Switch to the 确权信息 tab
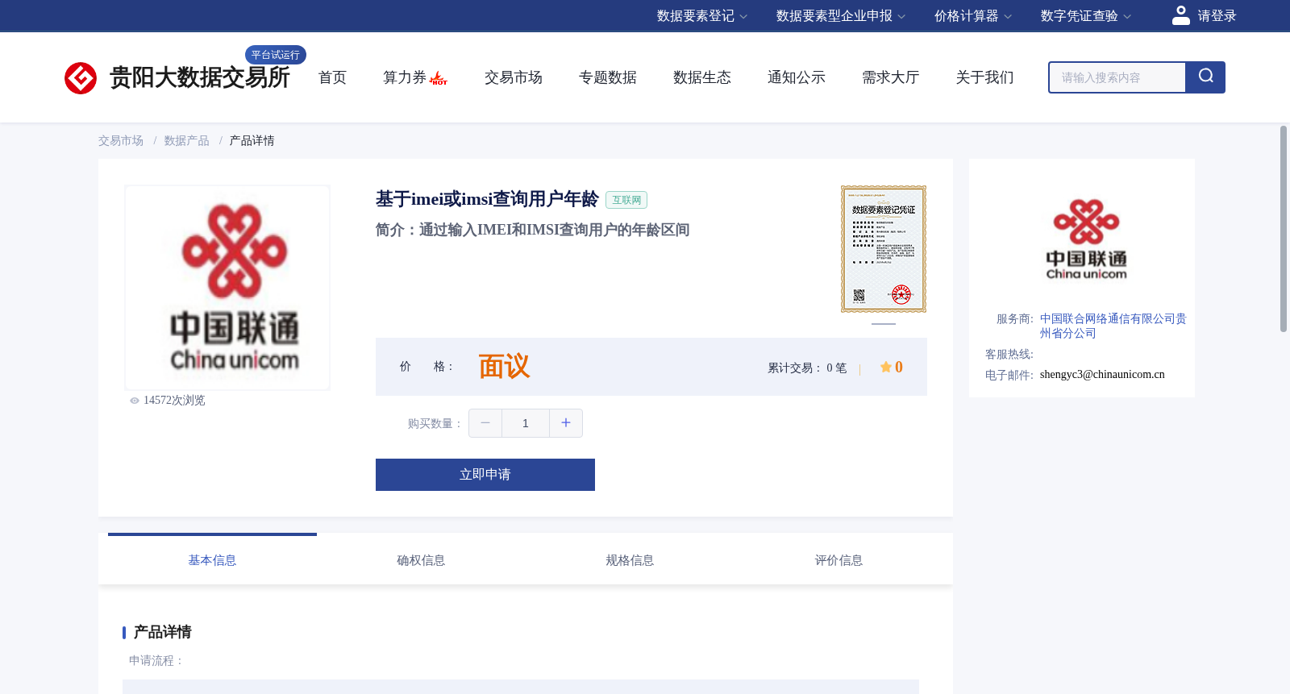The height and width of the screenshot is (694, 1290). coord(421,560)
